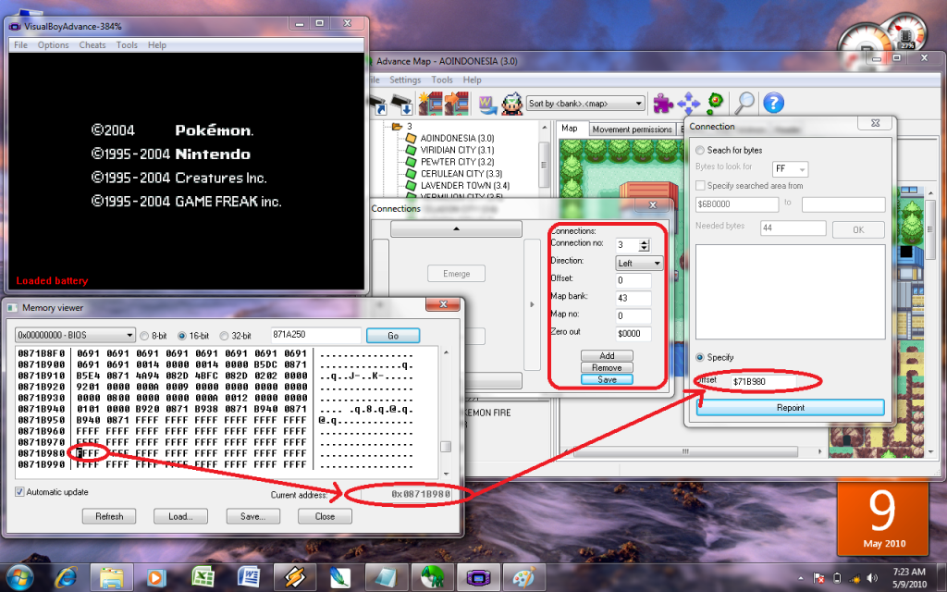Open the 0x00000000 - BIOS memory region dropdown
947x592 pixels.
[76, 335]
